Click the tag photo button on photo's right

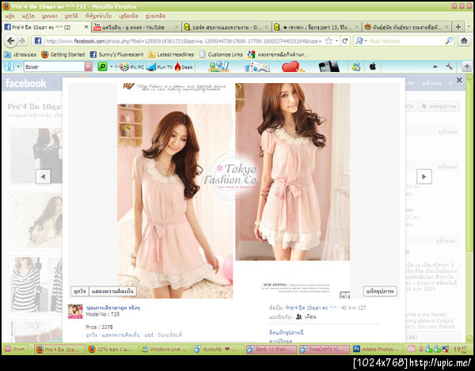point(380,291)
